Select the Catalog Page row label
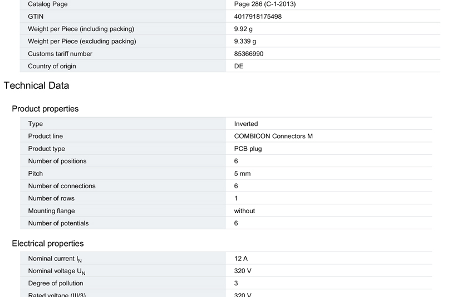Screen dimensions: 462x297 (48, 4)
